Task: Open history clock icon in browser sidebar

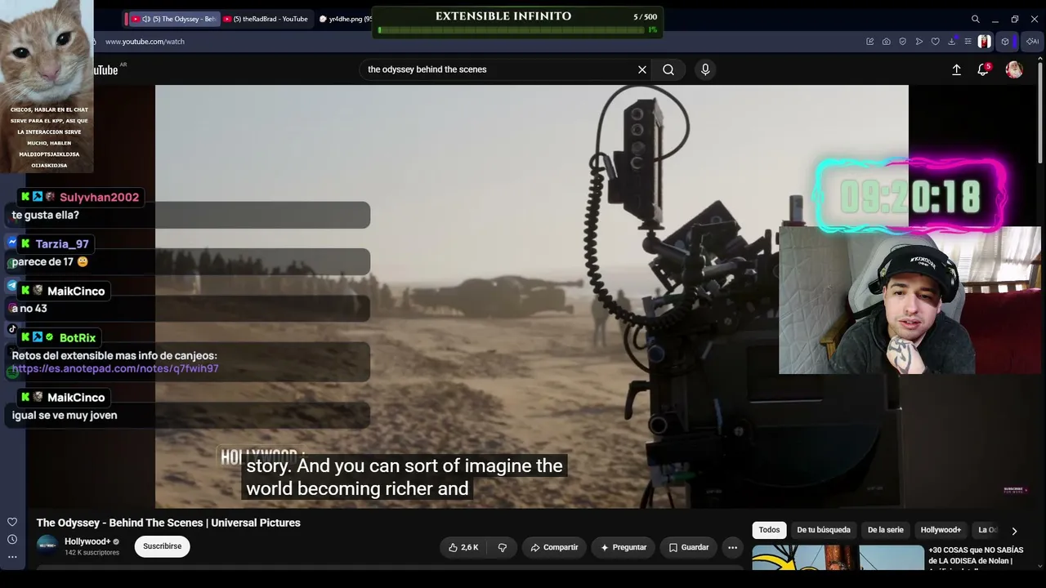Action: tap(12, 539)
